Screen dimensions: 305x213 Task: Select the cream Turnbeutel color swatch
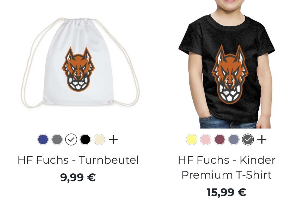(x=99, y=139)
